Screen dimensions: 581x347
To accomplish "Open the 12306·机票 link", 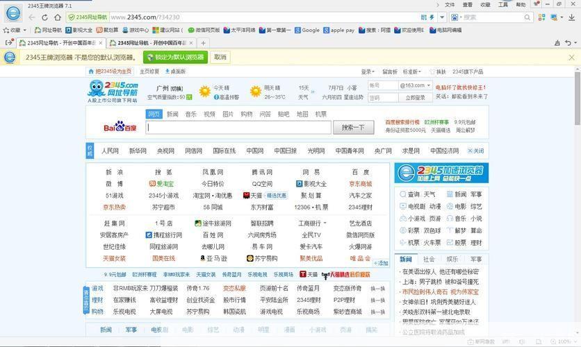I will click(x=311, y=208).
